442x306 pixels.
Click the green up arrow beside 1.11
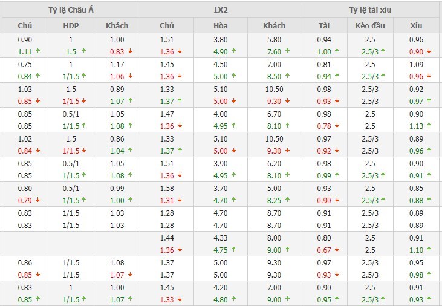click(x=37, y=51)
